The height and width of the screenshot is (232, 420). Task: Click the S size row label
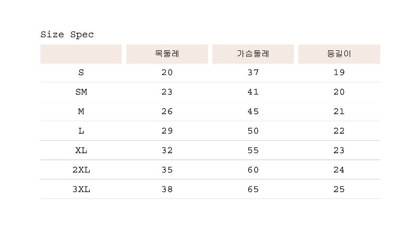81,72
